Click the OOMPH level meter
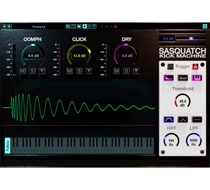210x190 pixels. coord(14,60)
